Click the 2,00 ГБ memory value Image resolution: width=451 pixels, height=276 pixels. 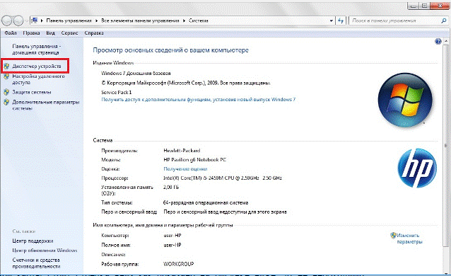(171, 188)
